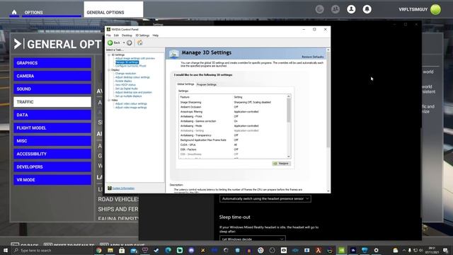This screenshot has width=453, height=255.
Task: Open the 3D Settings menu
Action: 142,35
